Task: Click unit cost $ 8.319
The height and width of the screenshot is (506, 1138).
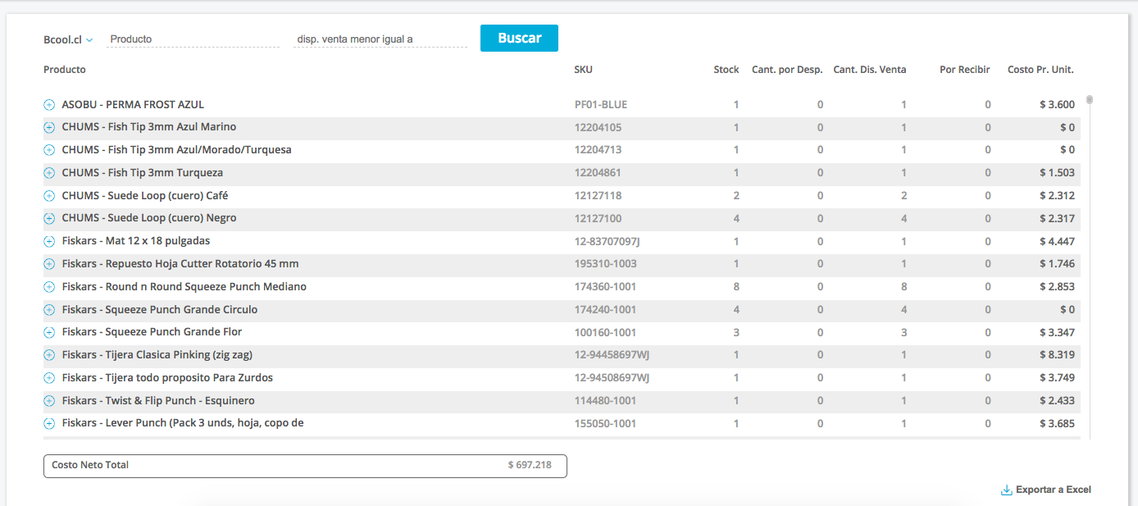Action: (x=1057, y=355)
